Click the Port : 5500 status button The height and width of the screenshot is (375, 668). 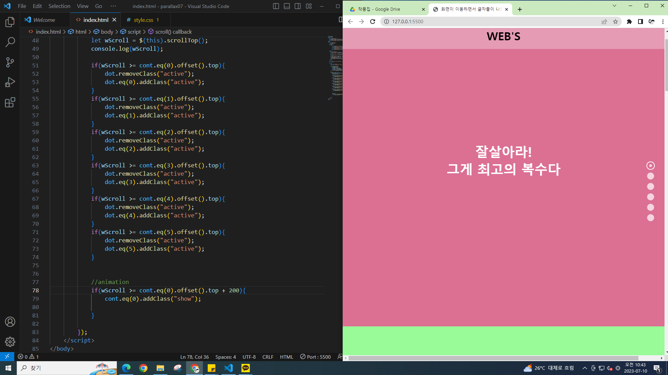pos(315,357)
